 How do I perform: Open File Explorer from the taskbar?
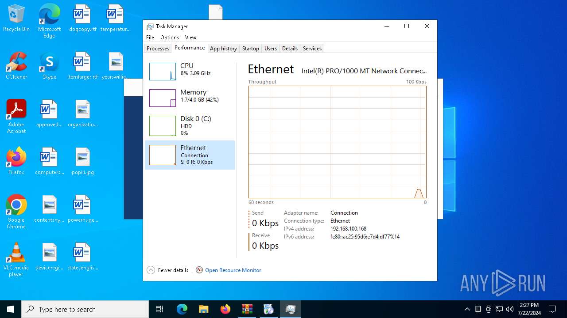203,309
